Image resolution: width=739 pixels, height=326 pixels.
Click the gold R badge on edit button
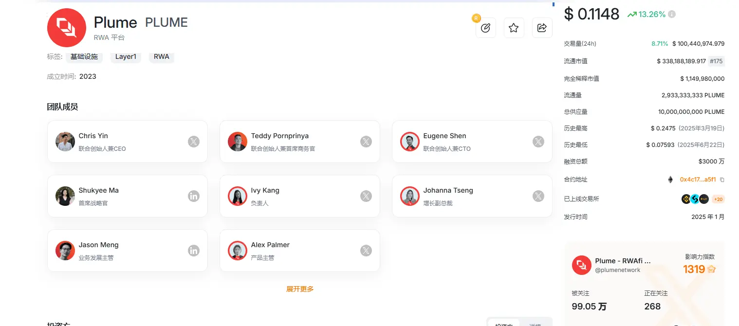coord(476,18)
